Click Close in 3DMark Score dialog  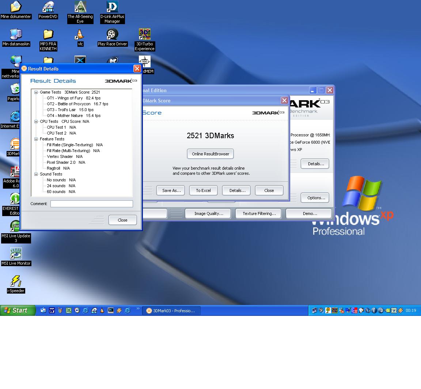[x=269, y=190]
